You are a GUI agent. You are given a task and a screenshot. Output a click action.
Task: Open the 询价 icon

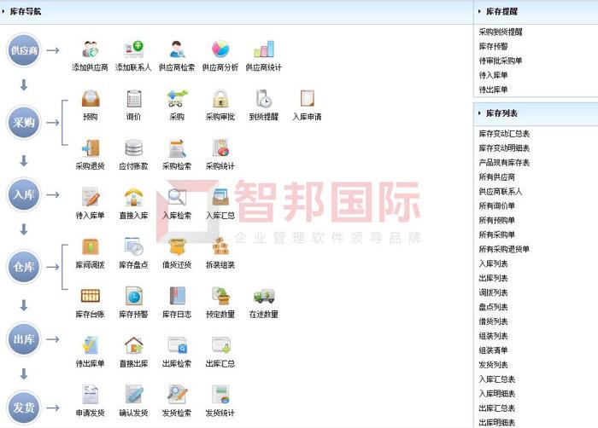pos(134,98)
